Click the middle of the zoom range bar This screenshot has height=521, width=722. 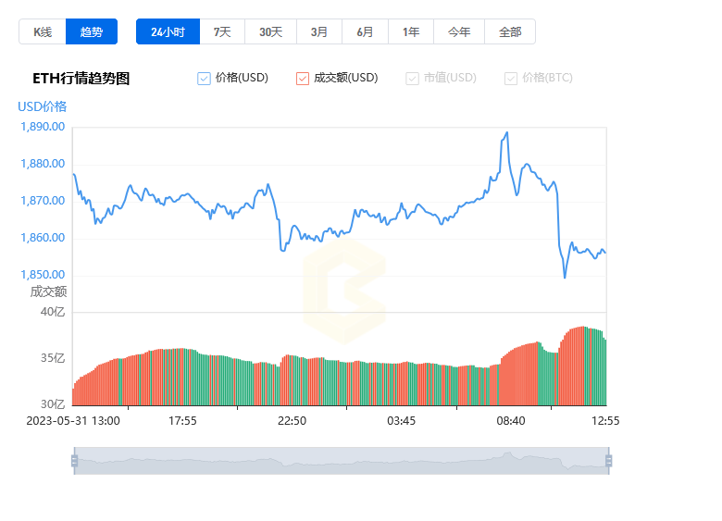pyautogui.click(x=342, y=461)
